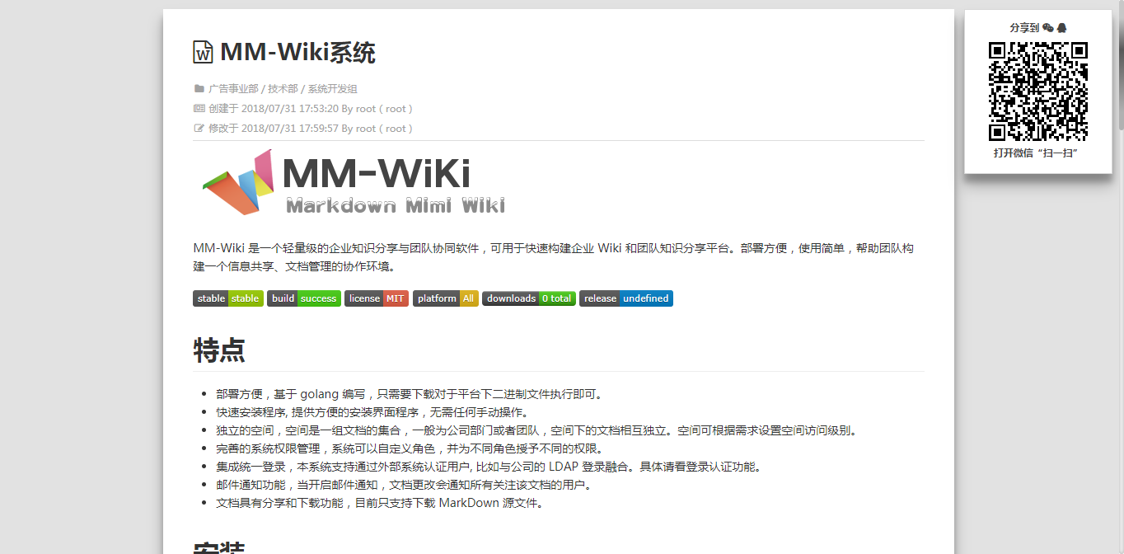This screenshot has width=1124, height=554.
Task: Click the edit pencil icon before 修改于
Action: tap(199, 128)
